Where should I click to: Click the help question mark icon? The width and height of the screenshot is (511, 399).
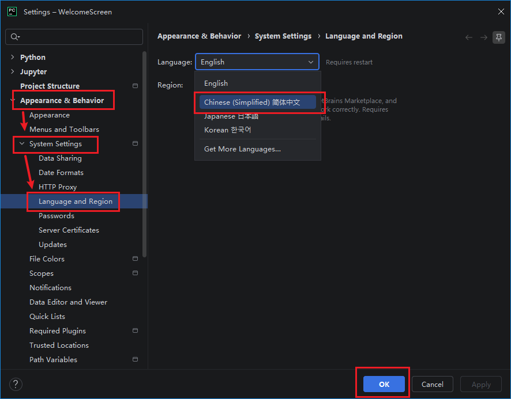tap(16, 384)
